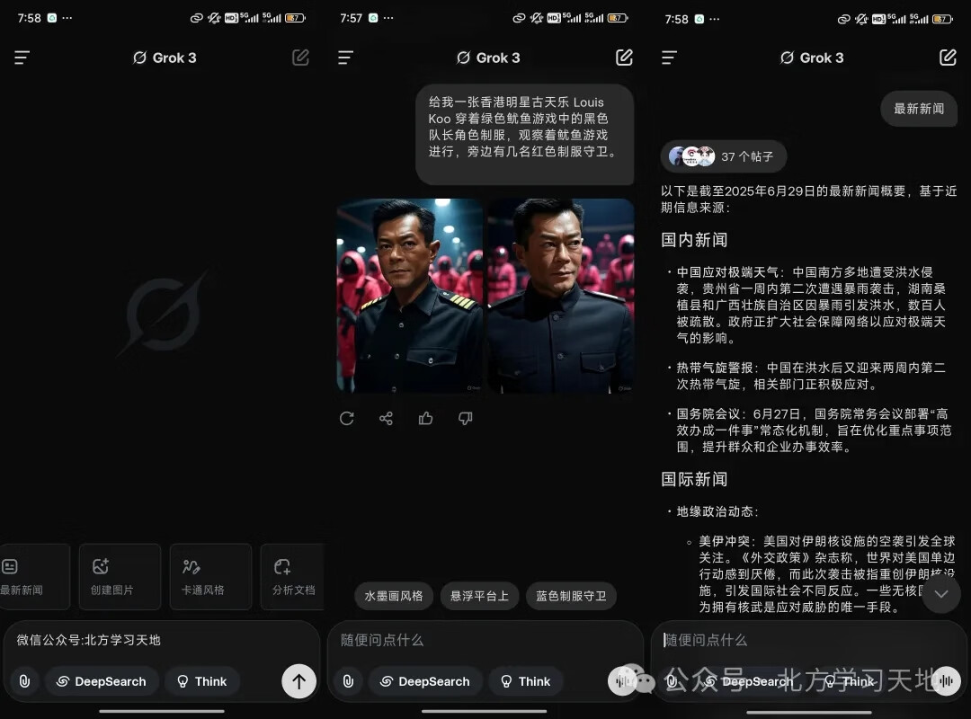The width and height of the screenshot is (971, 719).
Task: Start a new chat with the compose icon
Action: 299,57
